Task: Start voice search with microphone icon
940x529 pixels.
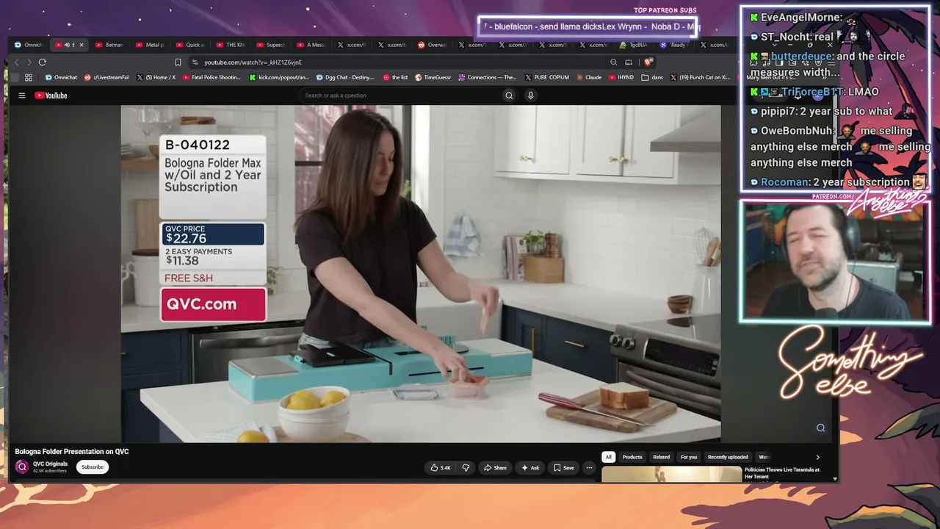Action: coord(530,96)
